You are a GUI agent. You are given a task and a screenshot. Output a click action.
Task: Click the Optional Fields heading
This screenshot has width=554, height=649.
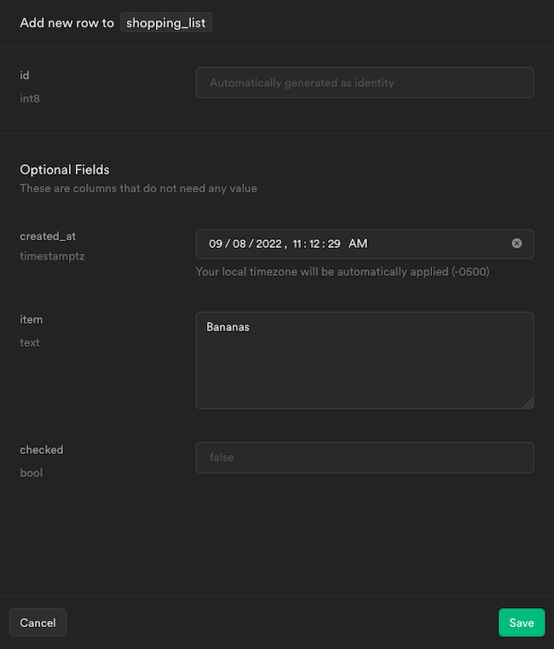pyautogui.click(x=65, y=169)
